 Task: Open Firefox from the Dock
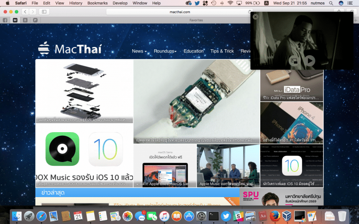pos(275,216)
